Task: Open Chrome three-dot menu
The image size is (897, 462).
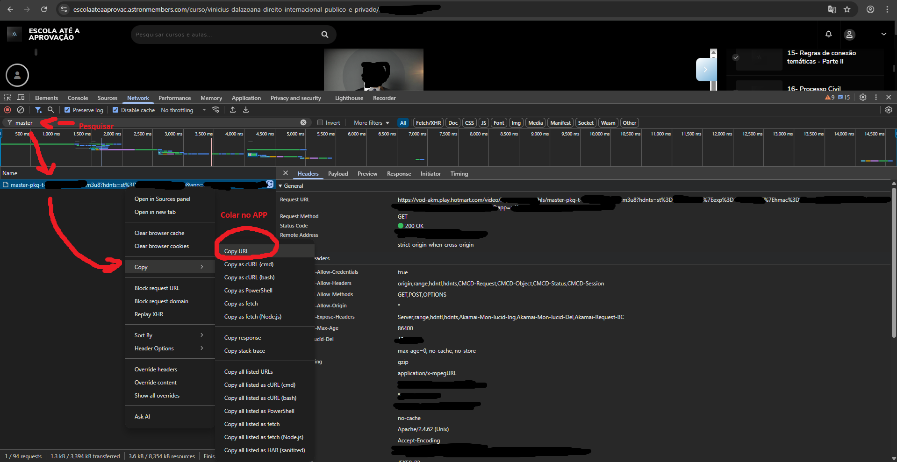Action: pos(887,9)
